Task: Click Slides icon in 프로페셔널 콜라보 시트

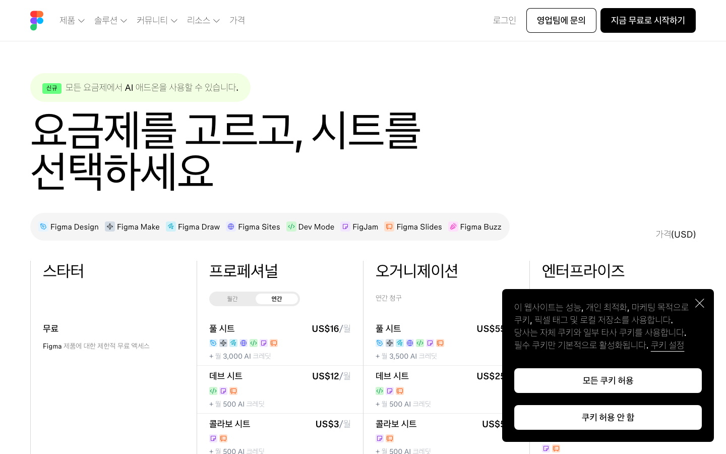Action: click(223, 438)
